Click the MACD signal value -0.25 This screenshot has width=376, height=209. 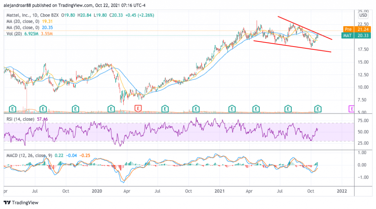[85, 155]
